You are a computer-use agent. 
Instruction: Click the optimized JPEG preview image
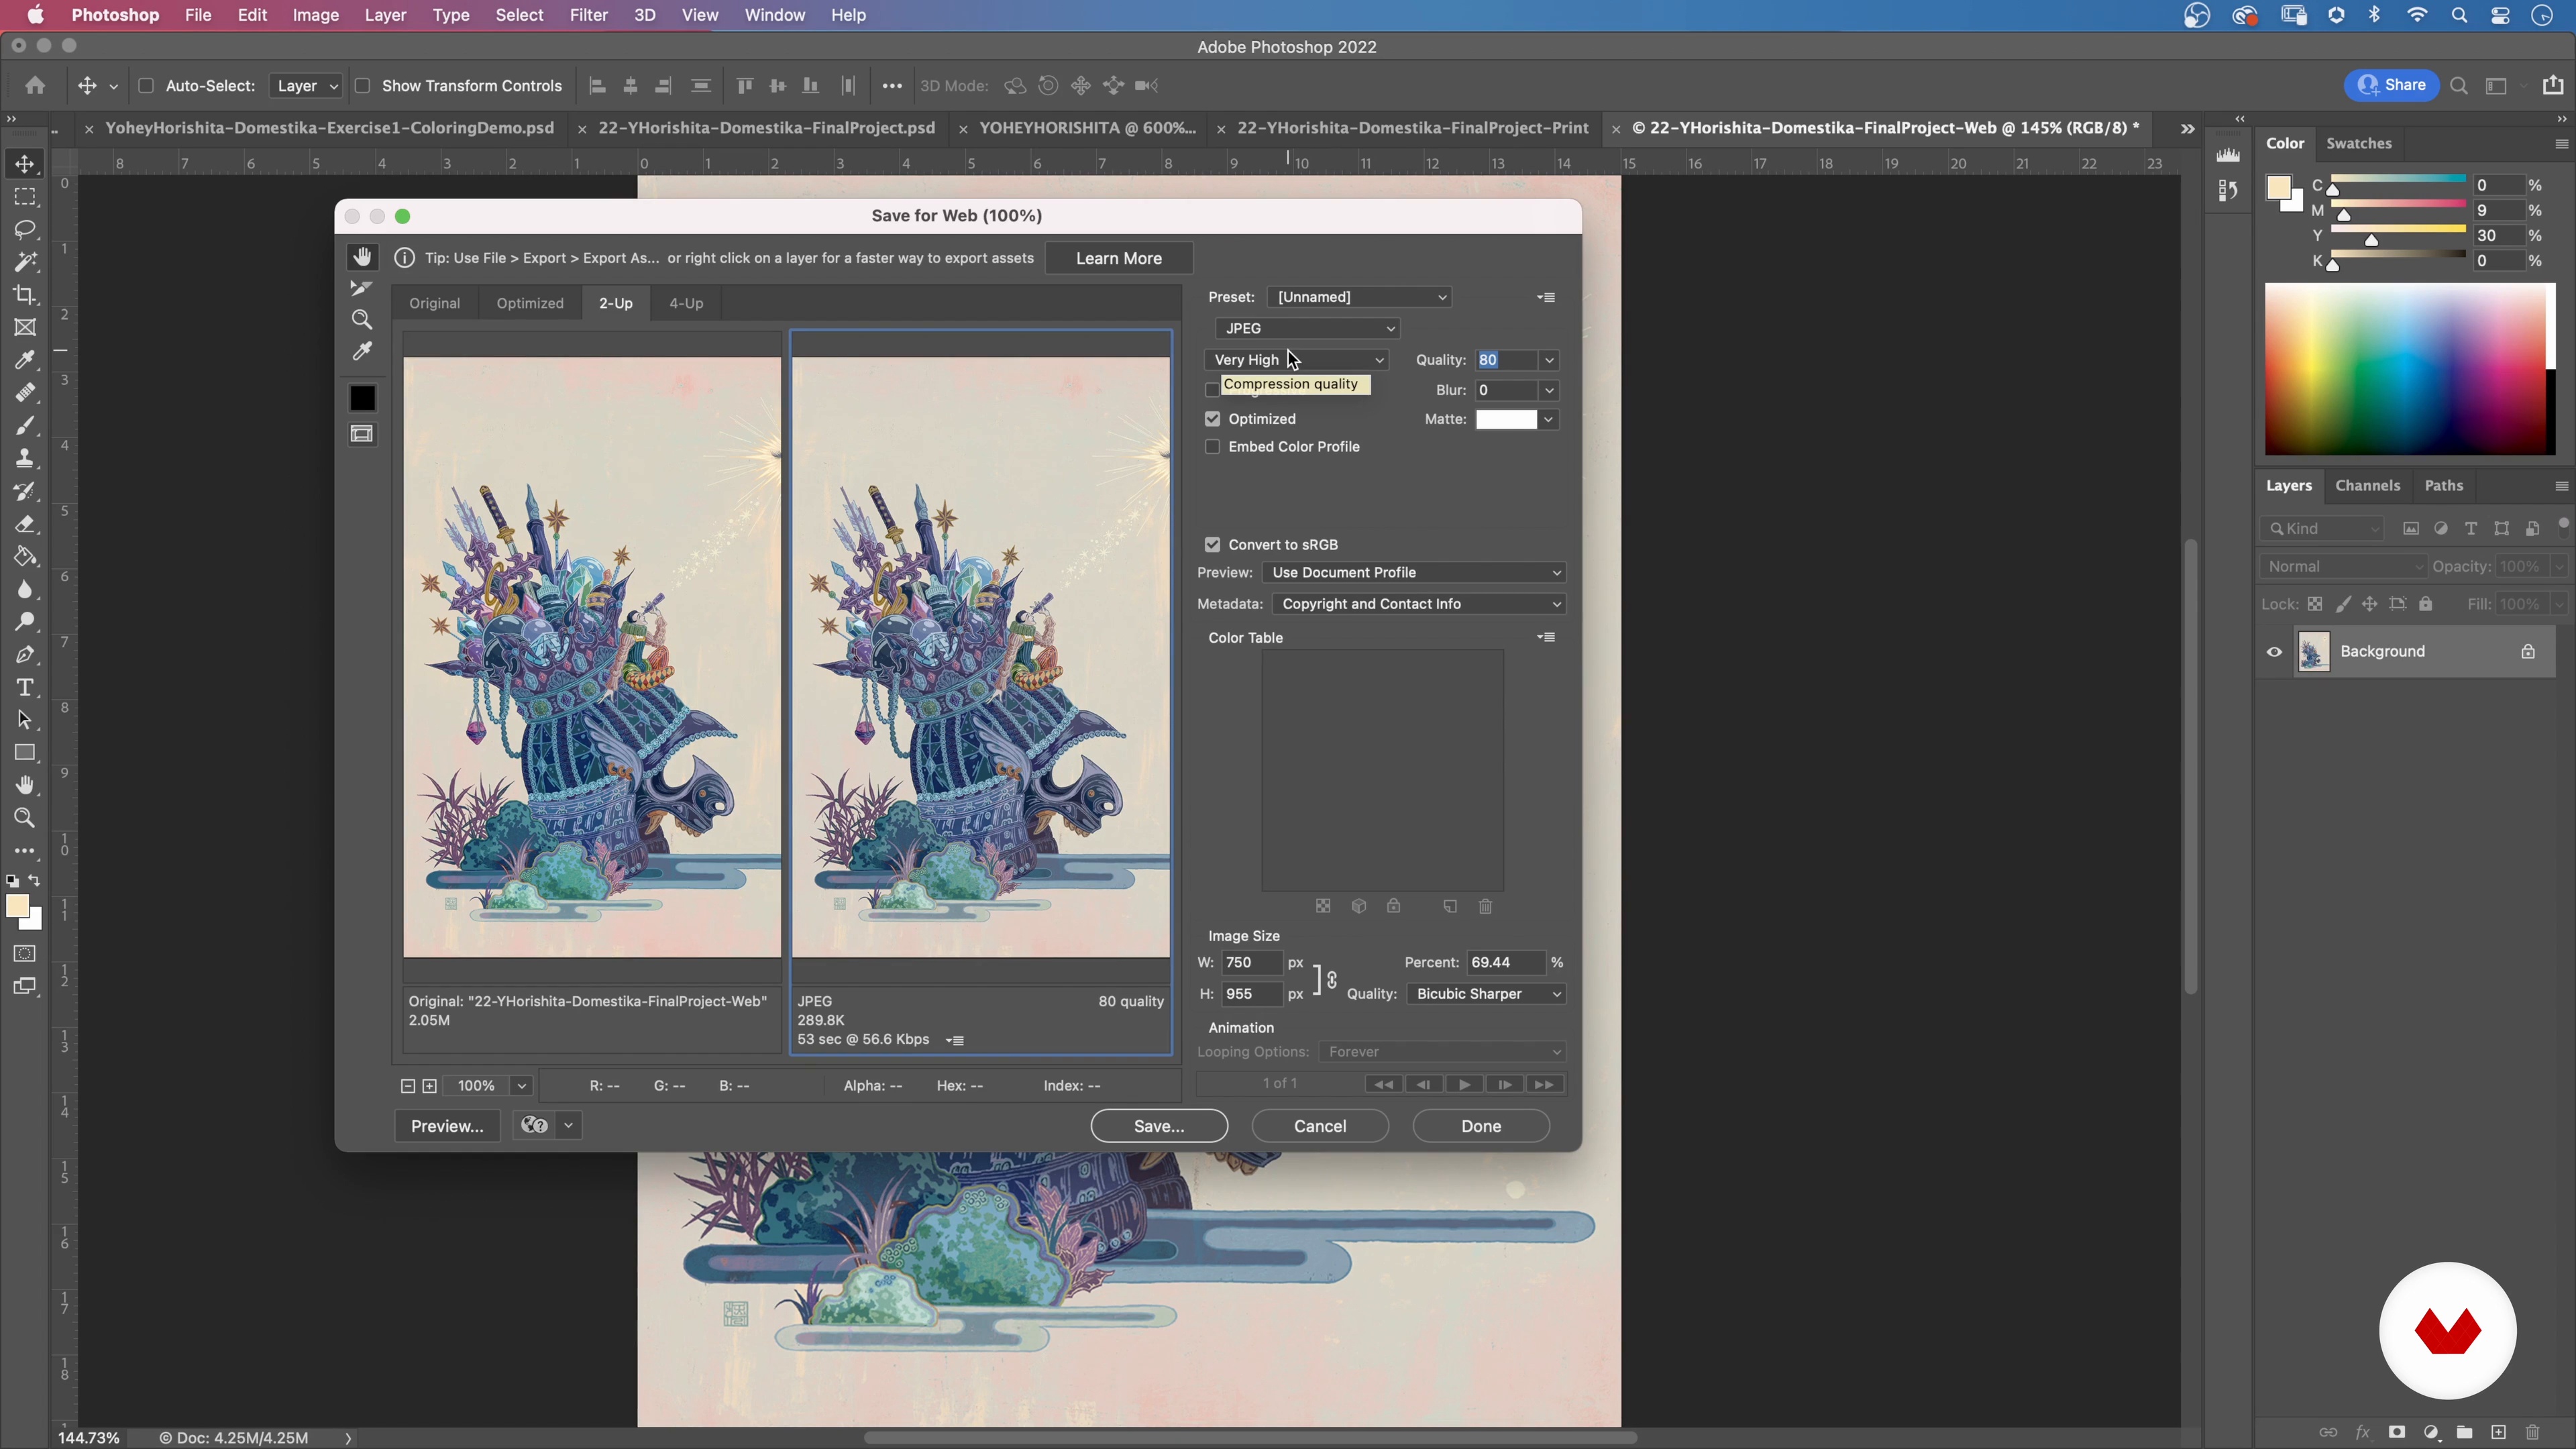981,657
